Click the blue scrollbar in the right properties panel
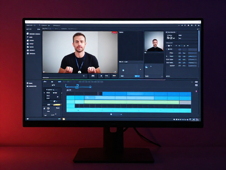 pos(199,41)
